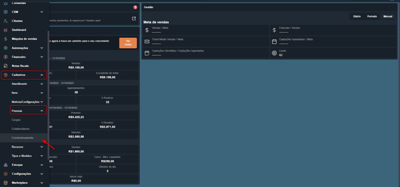This screenshot has height=187, width=400.
Task: Collapse the Cadastros menu section
Action: tap(42, 75)
